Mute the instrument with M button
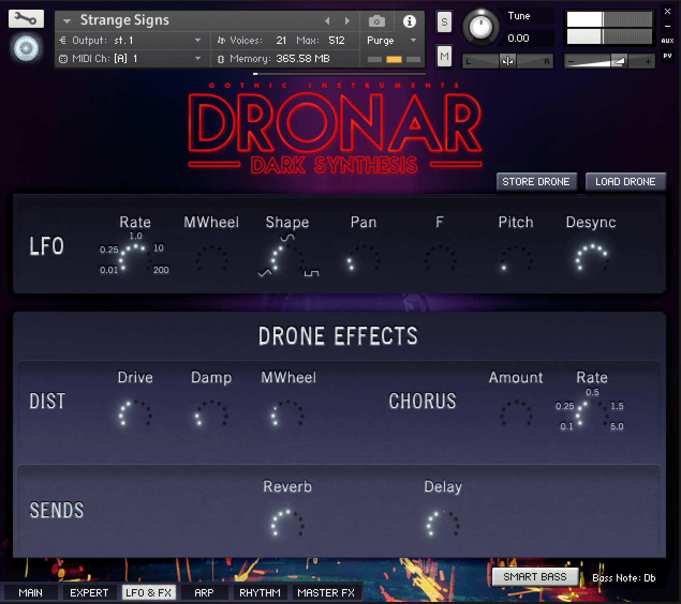Screen dimensions: 681x604 tap(444, 56)
